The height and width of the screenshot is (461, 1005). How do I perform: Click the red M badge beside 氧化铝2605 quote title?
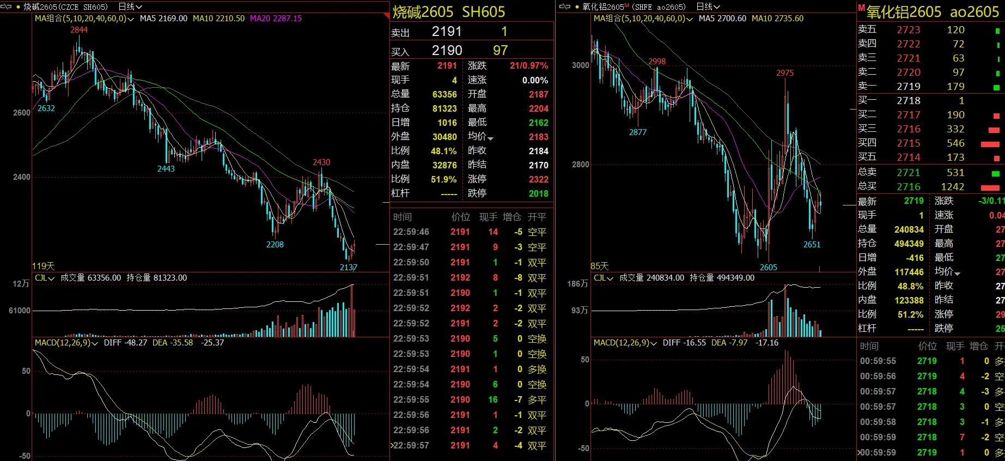click(861, 8)
